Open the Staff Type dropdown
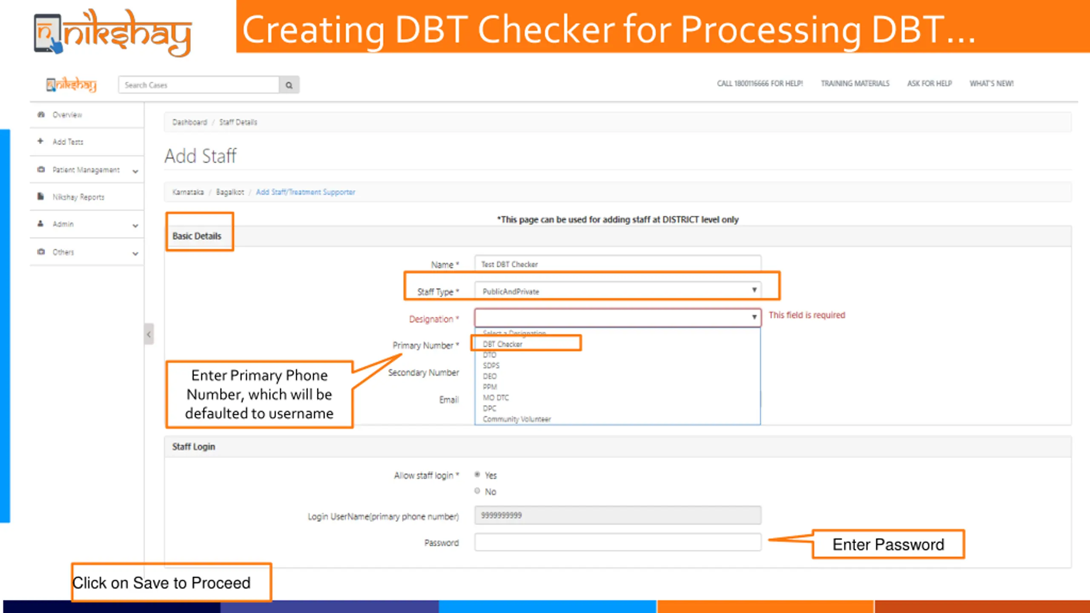 pos(618,291)
